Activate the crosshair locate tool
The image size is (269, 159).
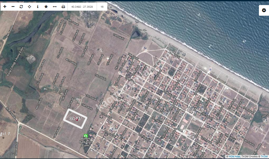pyautogui.click(x=29, y=7)
